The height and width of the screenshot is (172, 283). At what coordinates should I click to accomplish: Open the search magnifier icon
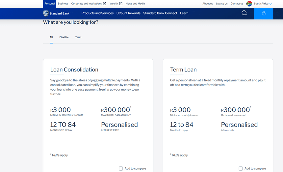pos(244,13)
